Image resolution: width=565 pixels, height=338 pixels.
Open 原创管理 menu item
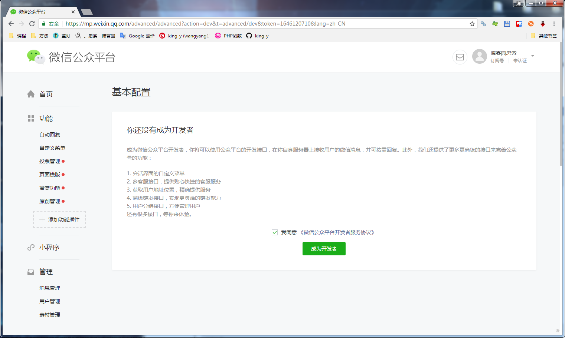(x=50, y=201)
